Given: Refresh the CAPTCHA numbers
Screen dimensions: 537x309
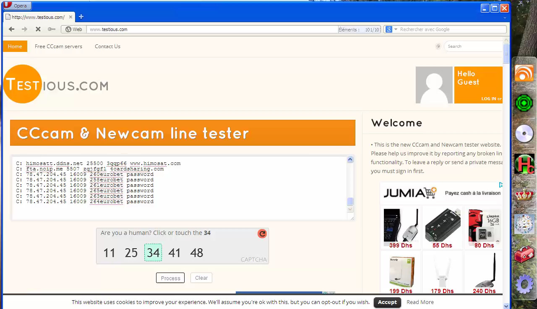Looking at the screenshot, I should [x=262, y=234].
